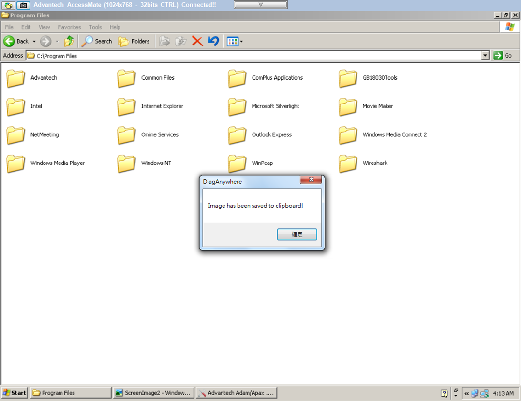Open the Edit menu

[x=26, y=27]
